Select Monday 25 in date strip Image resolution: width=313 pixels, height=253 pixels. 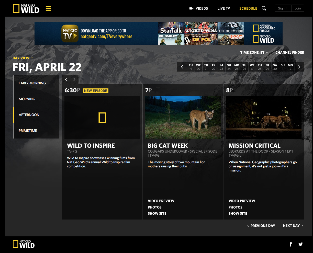237,67
